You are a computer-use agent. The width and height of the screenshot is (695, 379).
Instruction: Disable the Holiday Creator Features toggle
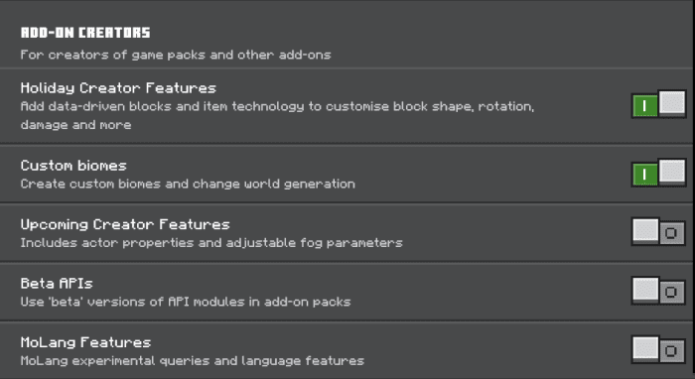click(658, 104)
